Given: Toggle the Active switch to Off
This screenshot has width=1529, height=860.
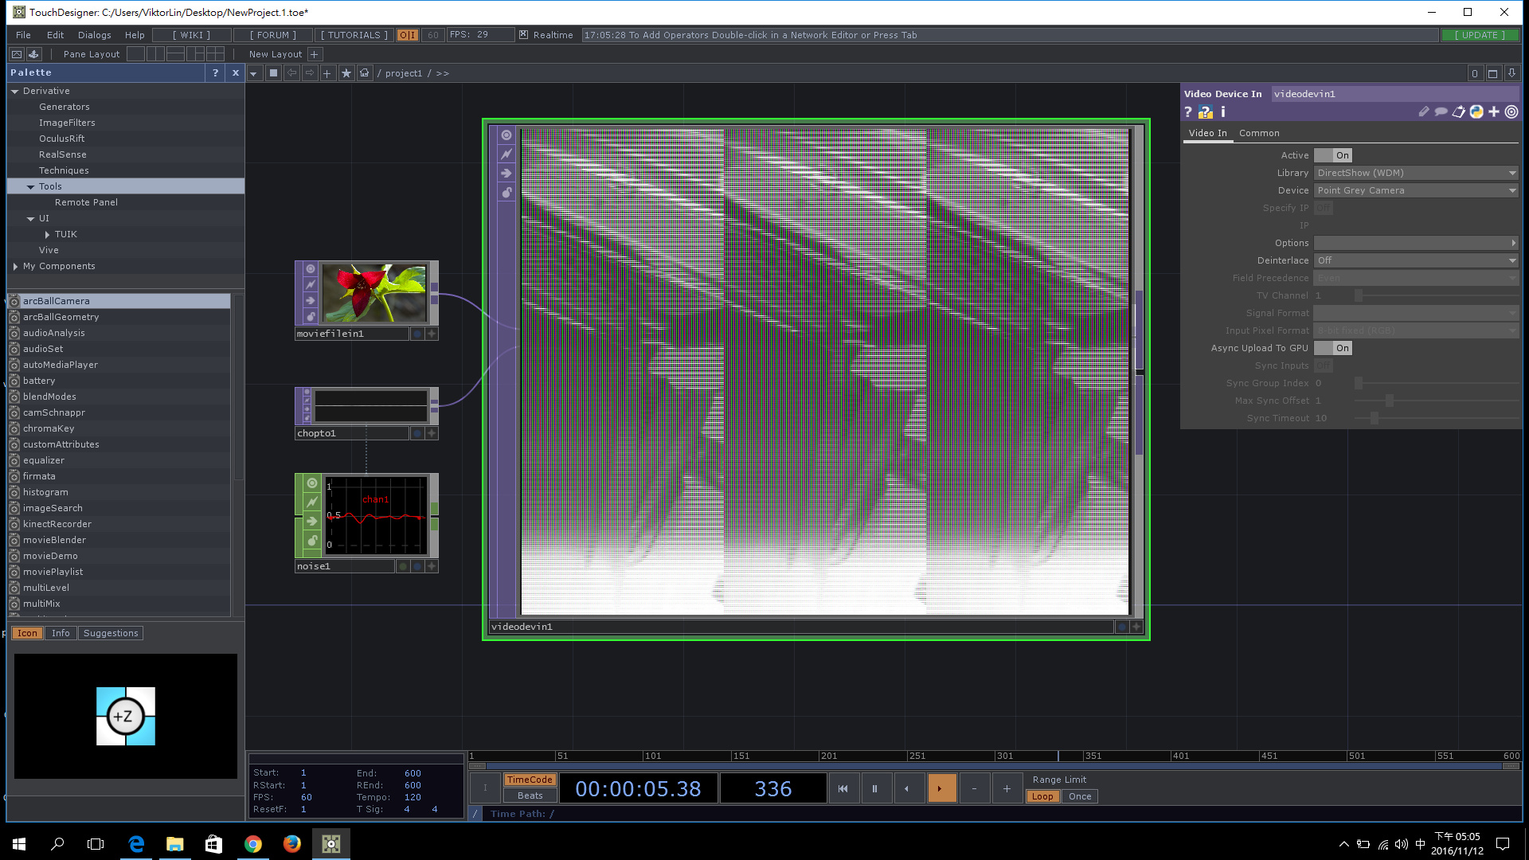Looking at the screenshot, I should (1334, 154).
